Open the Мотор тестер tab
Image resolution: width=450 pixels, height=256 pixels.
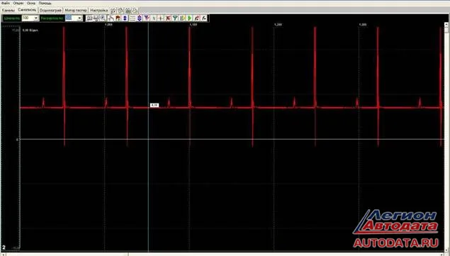[x=76, y=10]
